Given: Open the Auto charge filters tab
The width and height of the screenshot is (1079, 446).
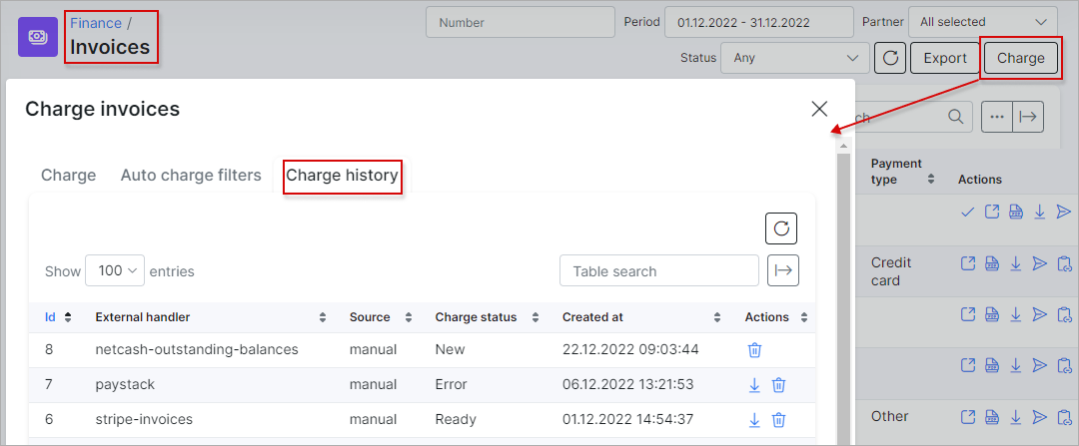Looking at the screenshot, I should click(191, 176).
